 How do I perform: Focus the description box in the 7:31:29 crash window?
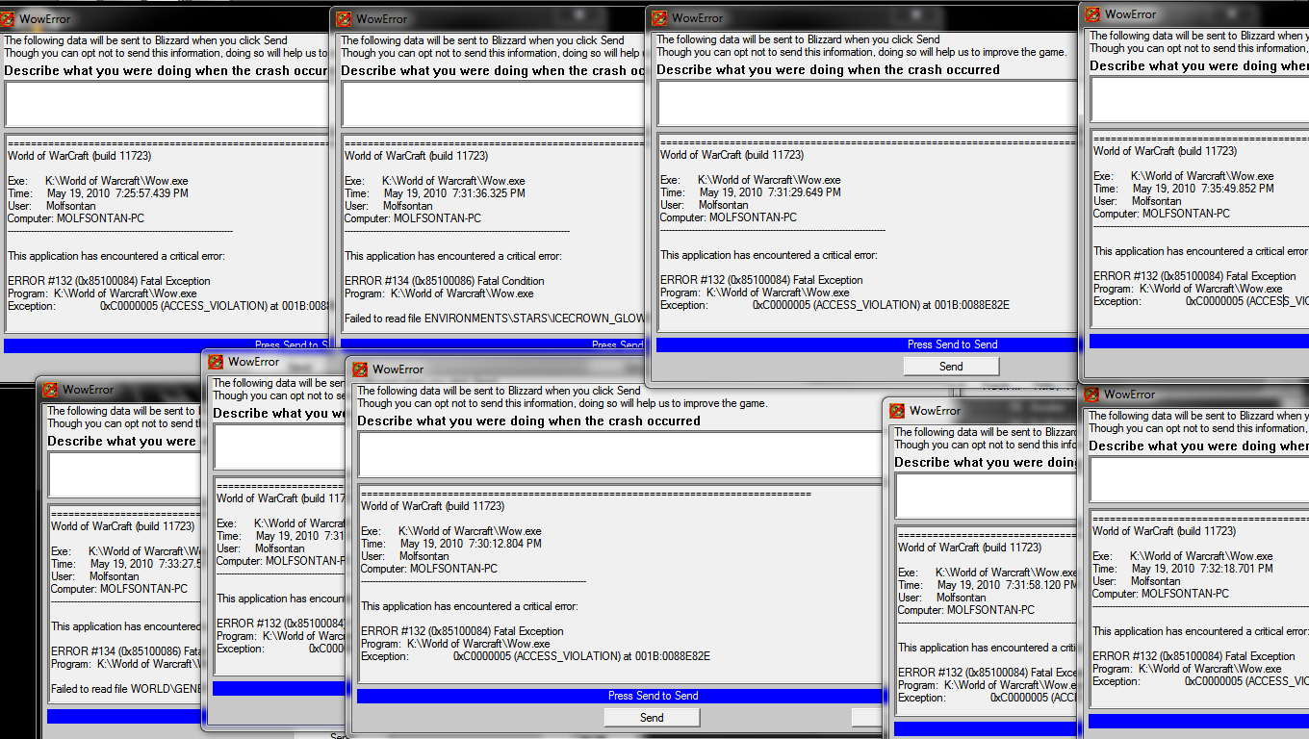point(866,103)
